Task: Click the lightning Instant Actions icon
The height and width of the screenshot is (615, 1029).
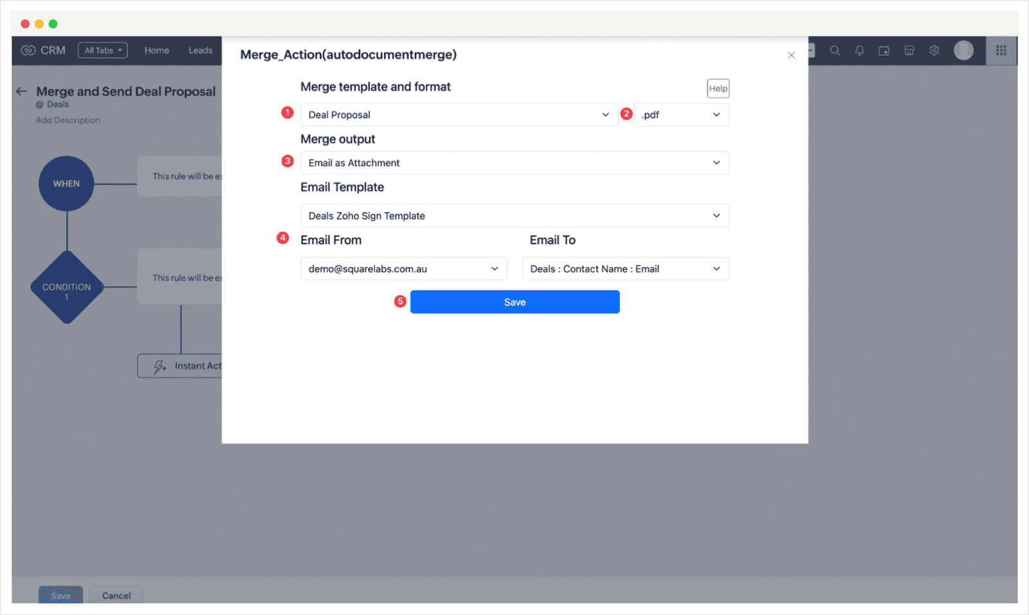Action: click(159, 366)
